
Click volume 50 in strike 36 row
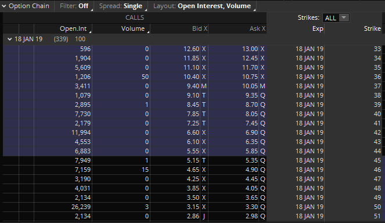(145, 77)
